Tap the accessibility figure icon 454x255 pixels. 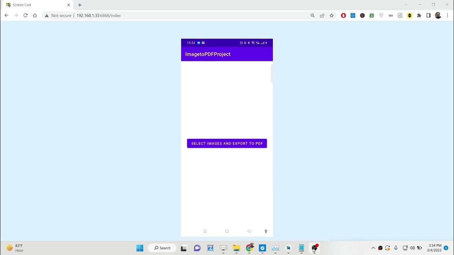pos(266,231)
